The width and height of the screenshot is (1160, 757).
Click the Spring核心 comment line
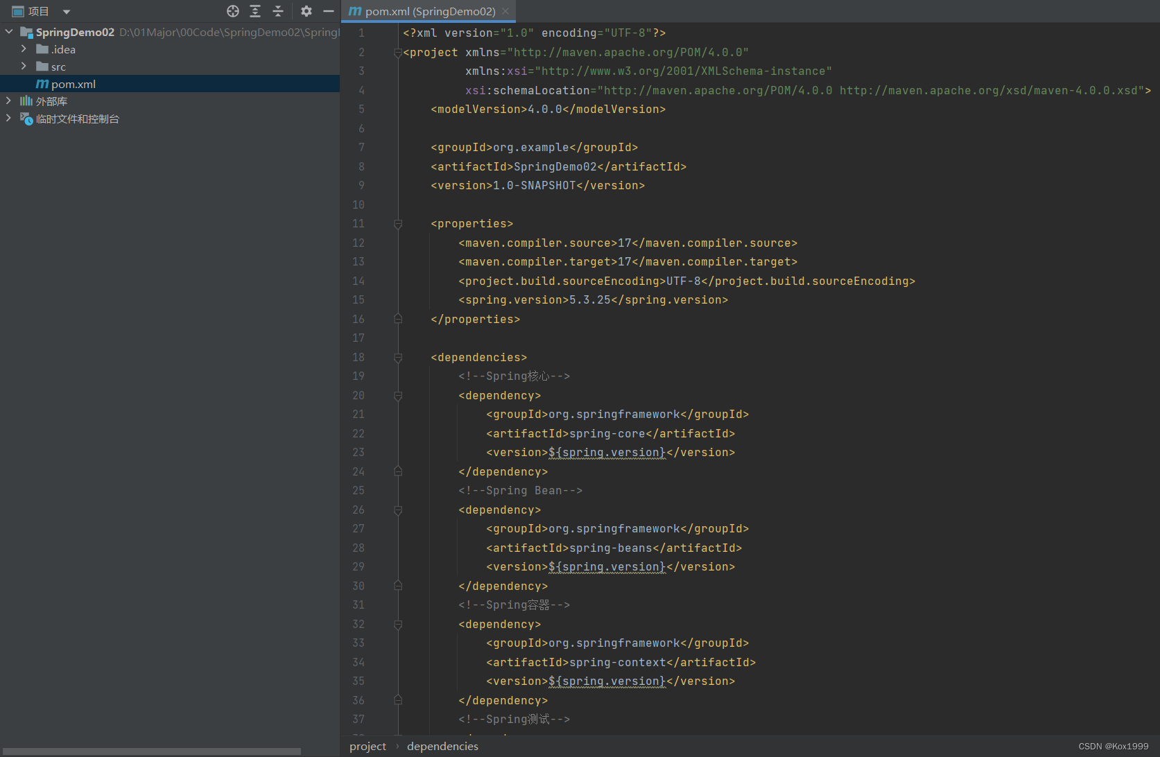[514, 376]
